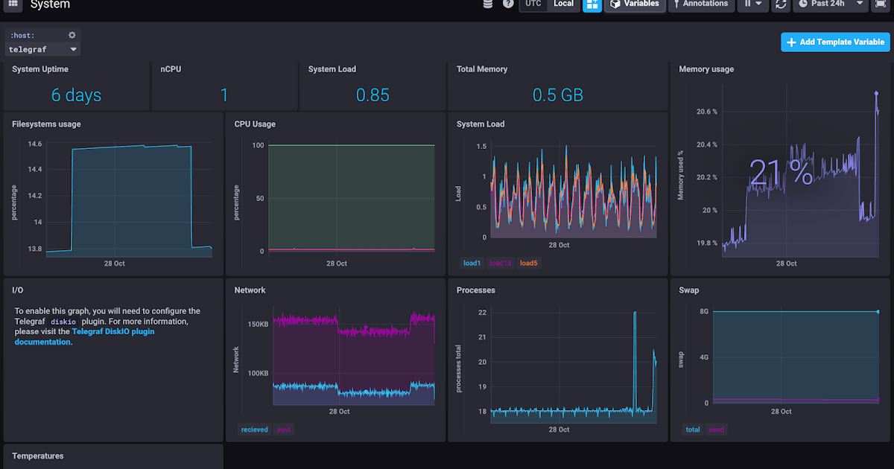This screenshot has width=894, height=469.
Task: Open the dropdown beside the pause icon
Action: (x=758, y=5)
